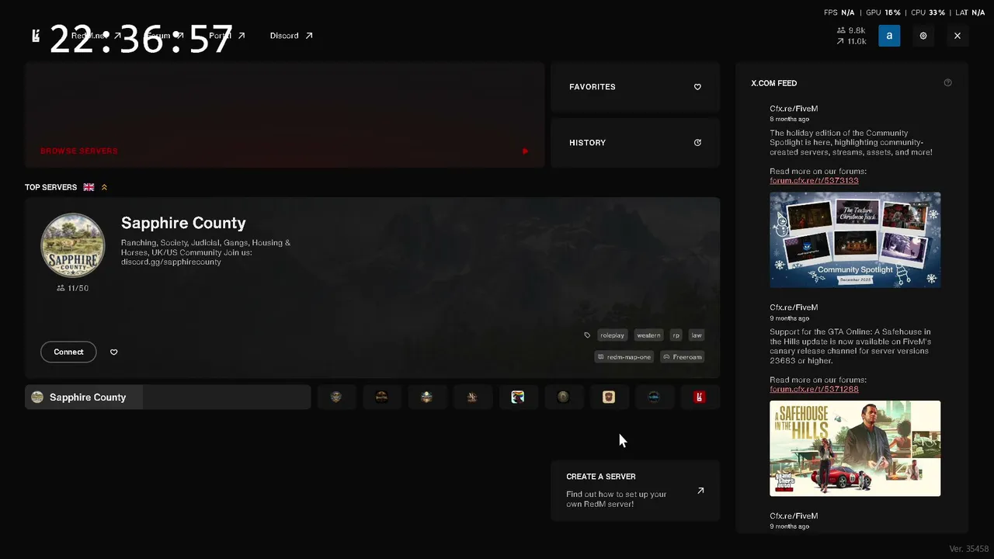The height and width of the screenshot is (559, 994).
Task: Select the "roleplay" server tag
Action: [x=612, y=335]
